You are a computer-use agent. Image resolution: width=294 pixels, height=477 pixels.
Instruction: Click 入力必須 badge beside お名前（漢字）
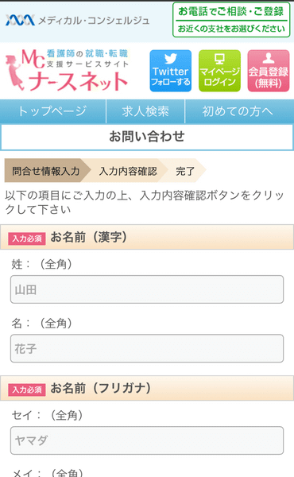point(27,238)
